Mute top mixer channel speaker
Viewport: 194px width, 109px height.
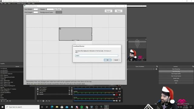point(117,89)
